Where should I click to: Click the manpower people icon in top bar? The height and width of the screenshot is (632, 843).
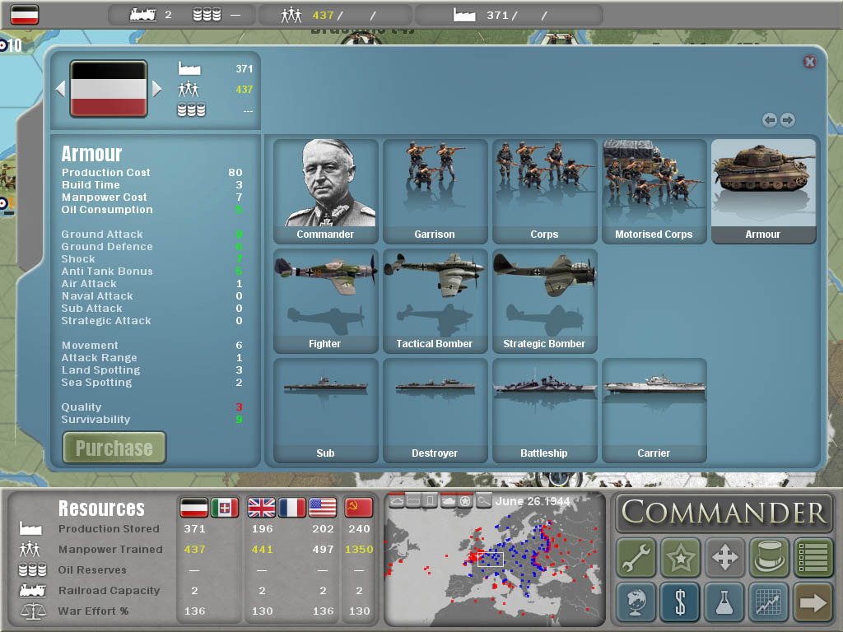click(x=291, y=15)
